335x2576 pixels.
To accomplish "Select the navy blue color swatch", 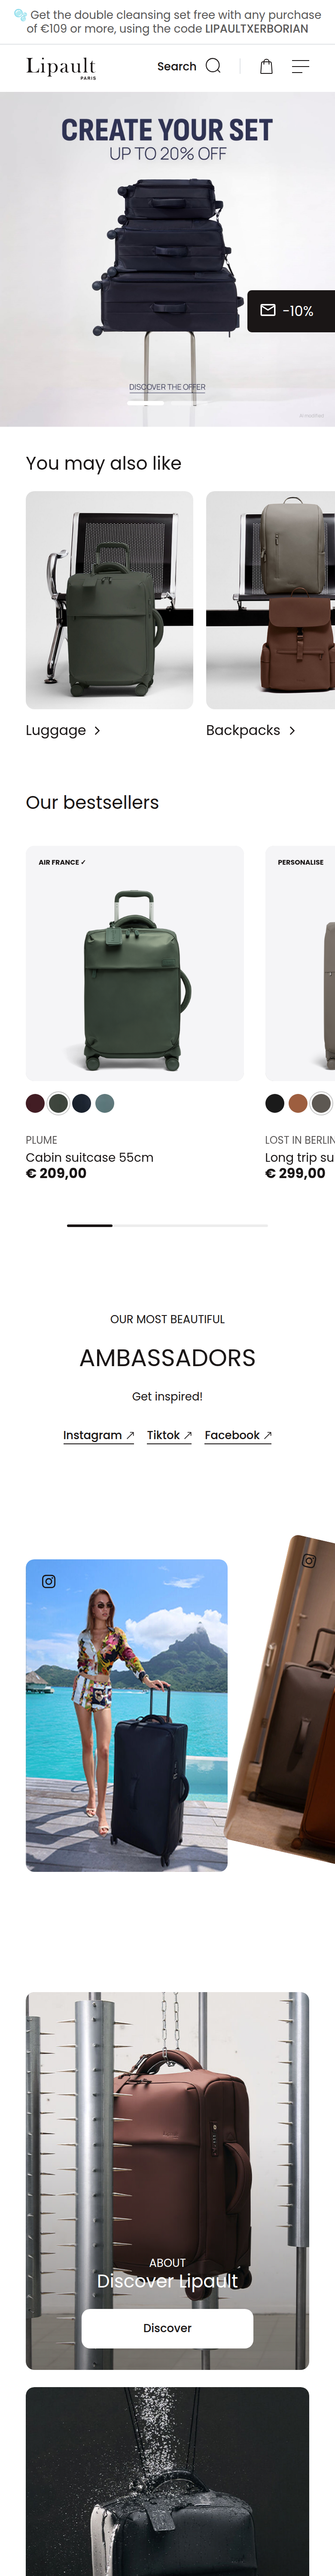I will 82,1103.
